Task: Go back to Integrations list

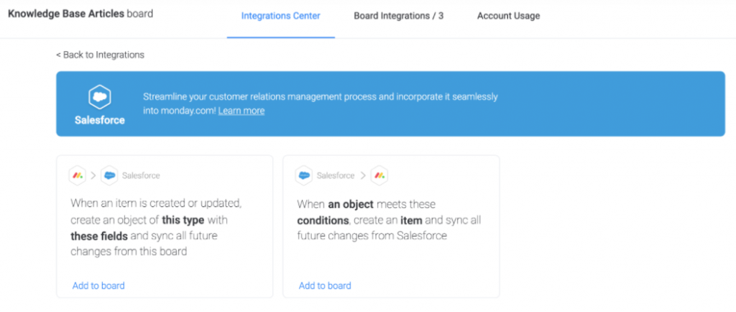Action: (x=100, y=55)
